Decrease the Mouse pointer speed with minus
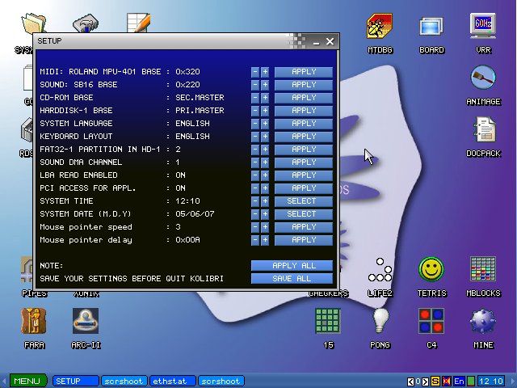The height and width of the screenshot is (388, 517). [255, 227]
